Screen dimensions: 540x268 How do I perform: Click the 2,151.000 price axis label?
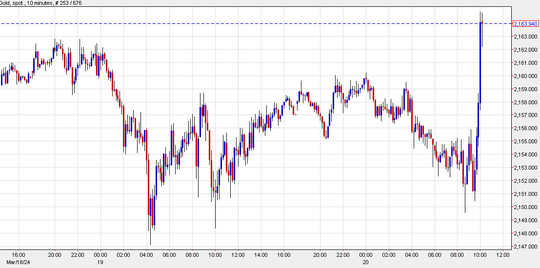tap(525, 194)
